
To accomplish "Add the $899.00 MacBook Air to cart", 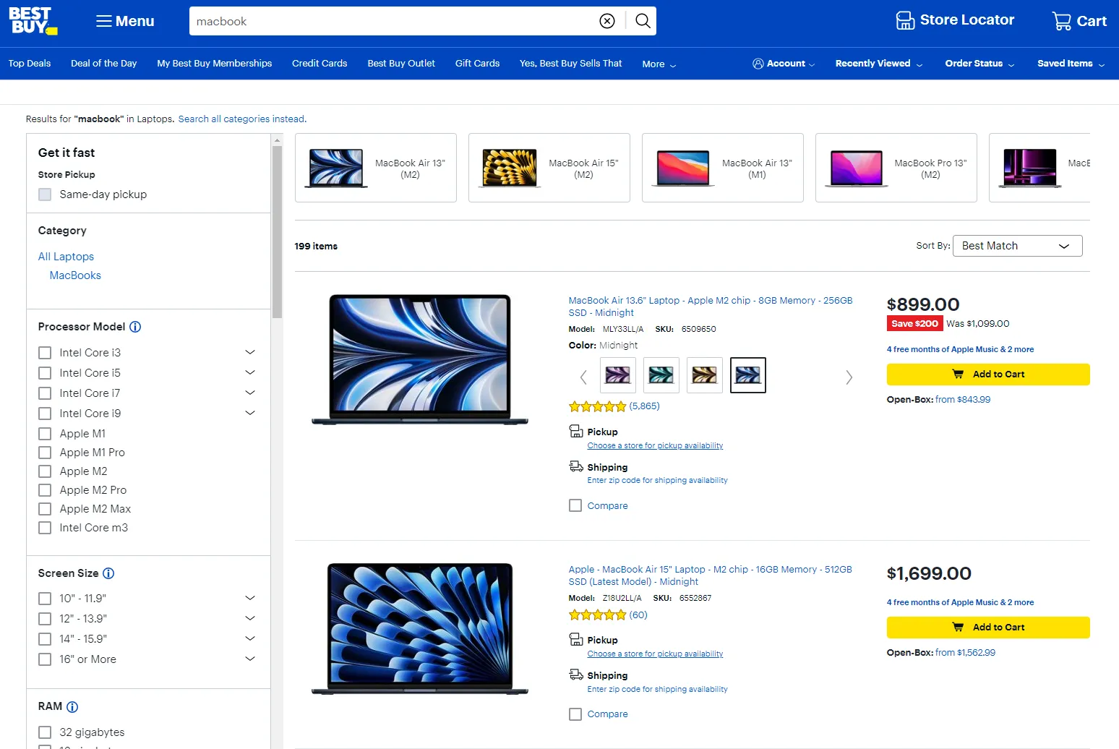I will tap(988, 374).
